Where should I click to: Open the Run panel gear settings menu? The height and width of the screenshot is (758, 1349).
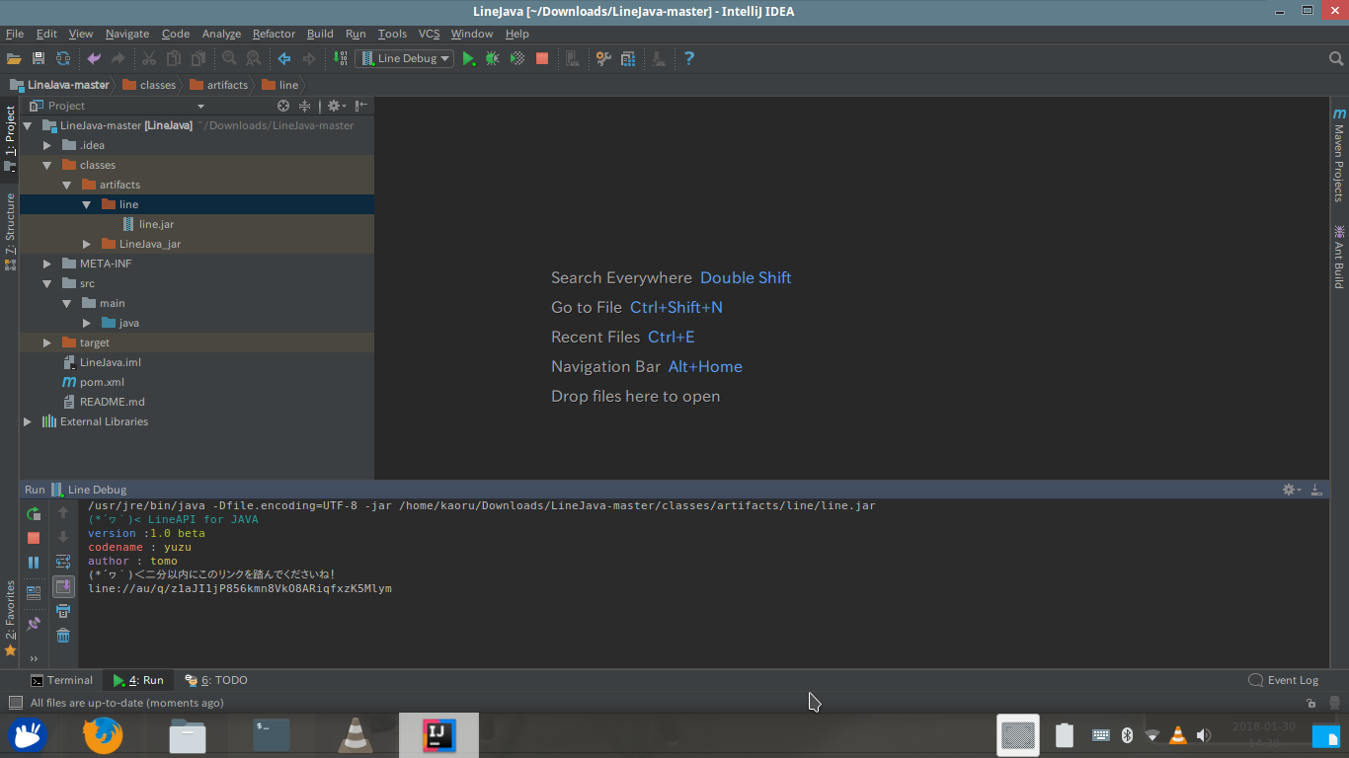pos(1291,490)
